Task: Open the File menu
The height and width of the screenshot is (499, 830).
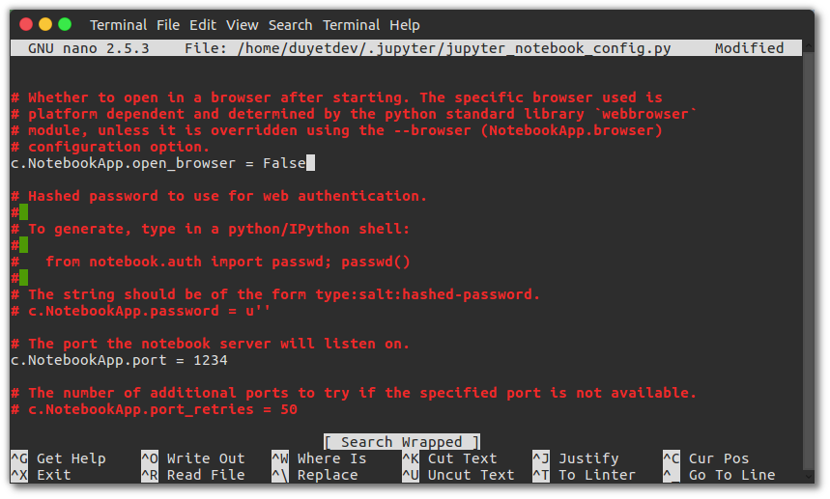Action: point(168,25)
